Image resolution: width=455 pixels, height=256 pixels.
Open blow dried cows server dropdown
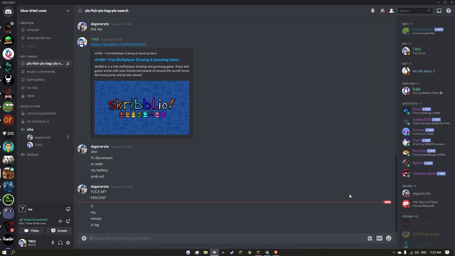(x=45, y=11)
